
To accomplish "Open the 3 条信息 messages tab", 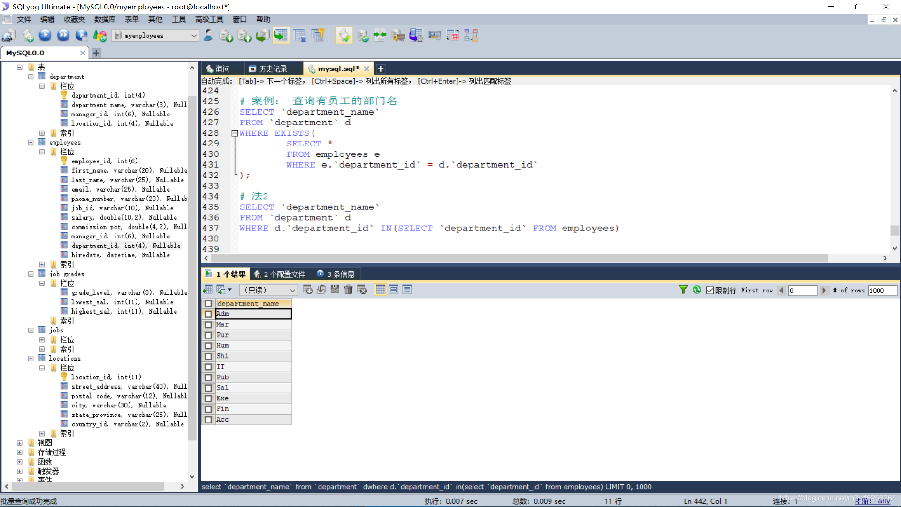I will click(336, 274).
